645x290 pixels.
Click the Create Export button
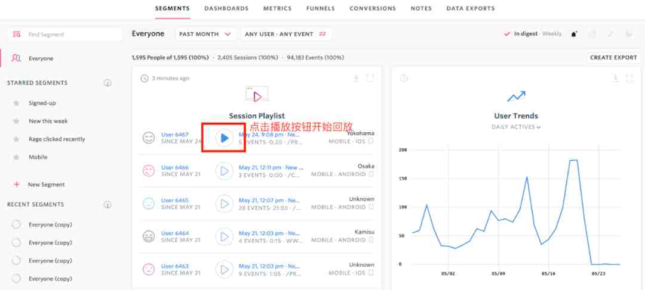[613, 57]
